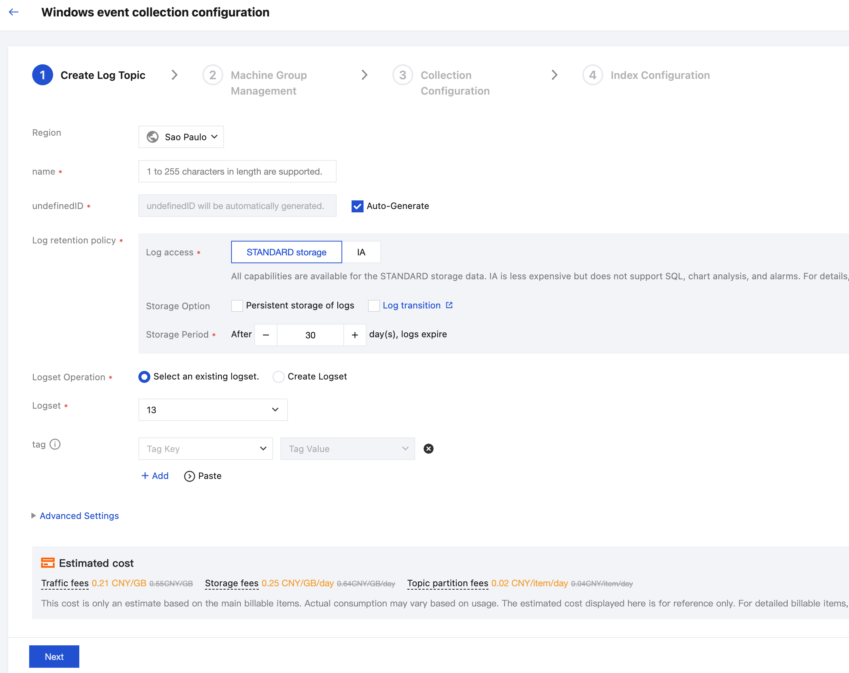
Task: Open the Logset 13 dropdown
Action: pyautogui.click(x=213, y=410)
